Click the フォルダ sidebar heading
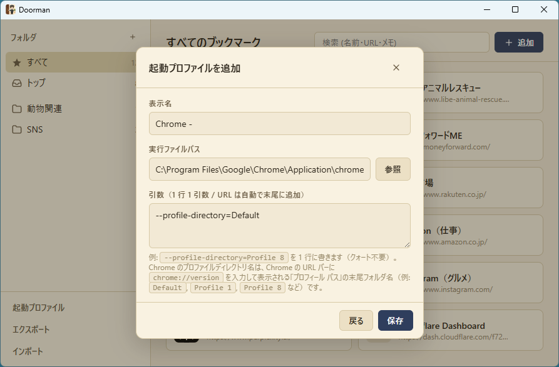Screen dimensions: 559x367 [x=24, y=37]
